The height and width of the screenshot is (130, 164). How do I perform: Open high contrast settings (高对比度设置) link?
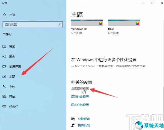pos(80,97)
